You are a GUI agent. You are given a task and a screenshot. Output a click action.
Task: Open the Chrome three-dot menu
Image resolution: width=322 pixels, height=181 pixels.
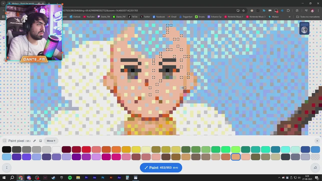[x=318, y=11]
